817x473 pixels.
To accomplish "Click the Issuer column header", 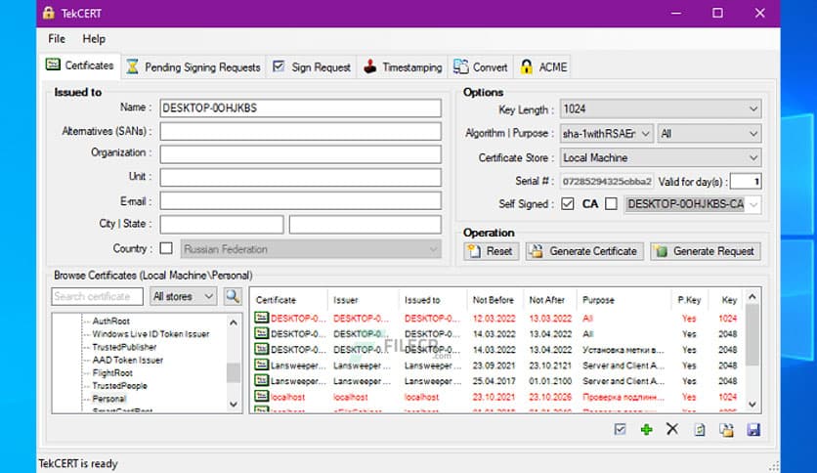I will tap(345, 300).
